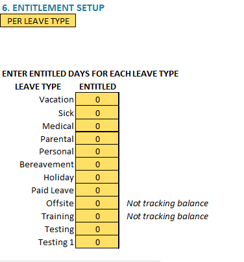The width and height of the screenshot is (244, 262).
Task: Click the Vacation leave type label
Action: pos(56,99)
